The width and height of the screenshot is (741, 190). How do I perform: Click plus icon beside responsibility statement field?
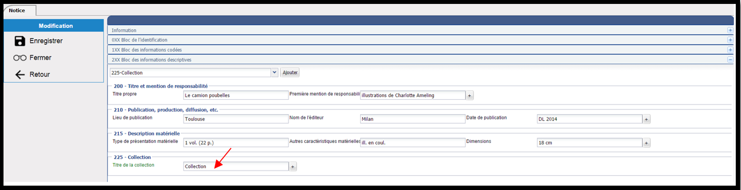(470, 95)
